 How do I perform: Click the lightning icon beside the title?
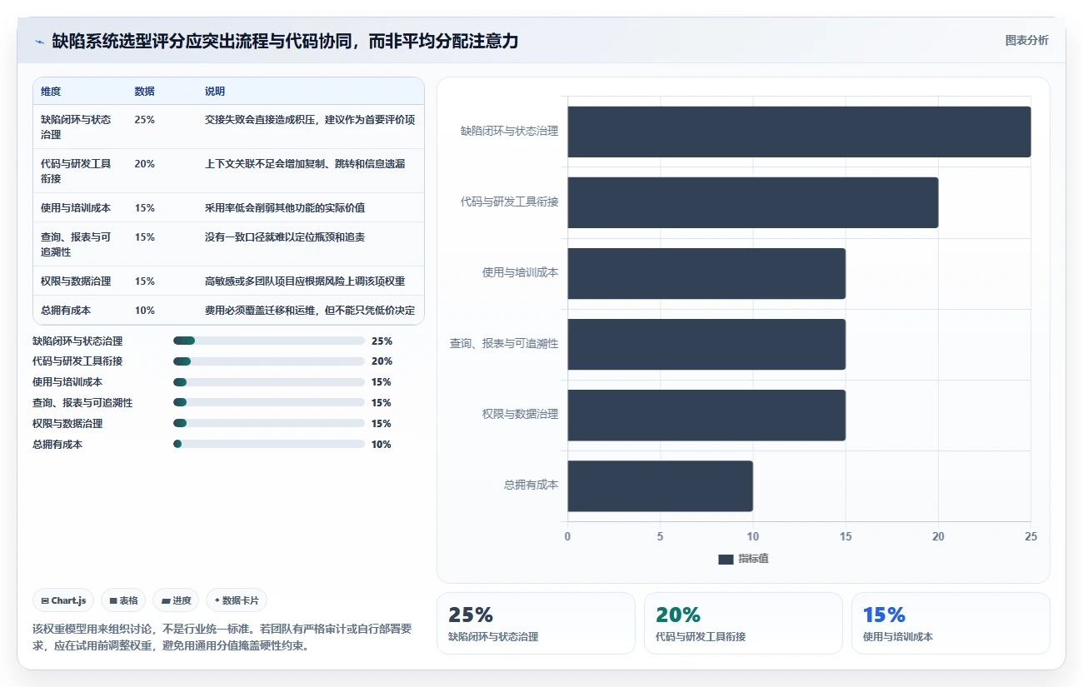tap(39, 42)
